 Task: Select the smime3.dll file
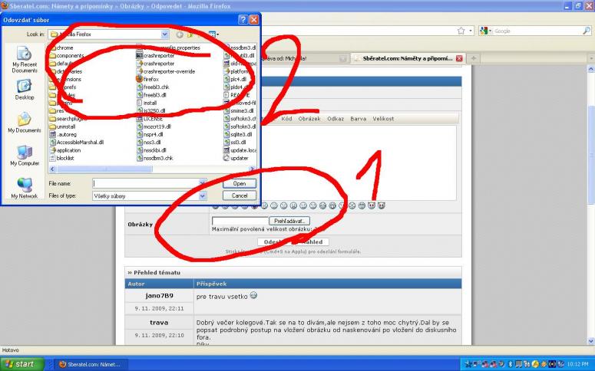pos(238,110)
